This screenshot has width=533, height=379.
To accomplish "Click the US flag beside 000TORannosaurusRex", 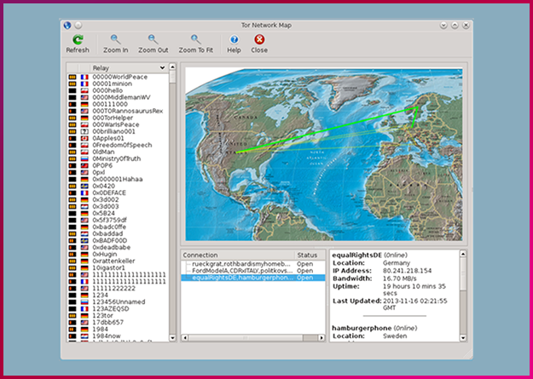I will click(x=84, y=111).
